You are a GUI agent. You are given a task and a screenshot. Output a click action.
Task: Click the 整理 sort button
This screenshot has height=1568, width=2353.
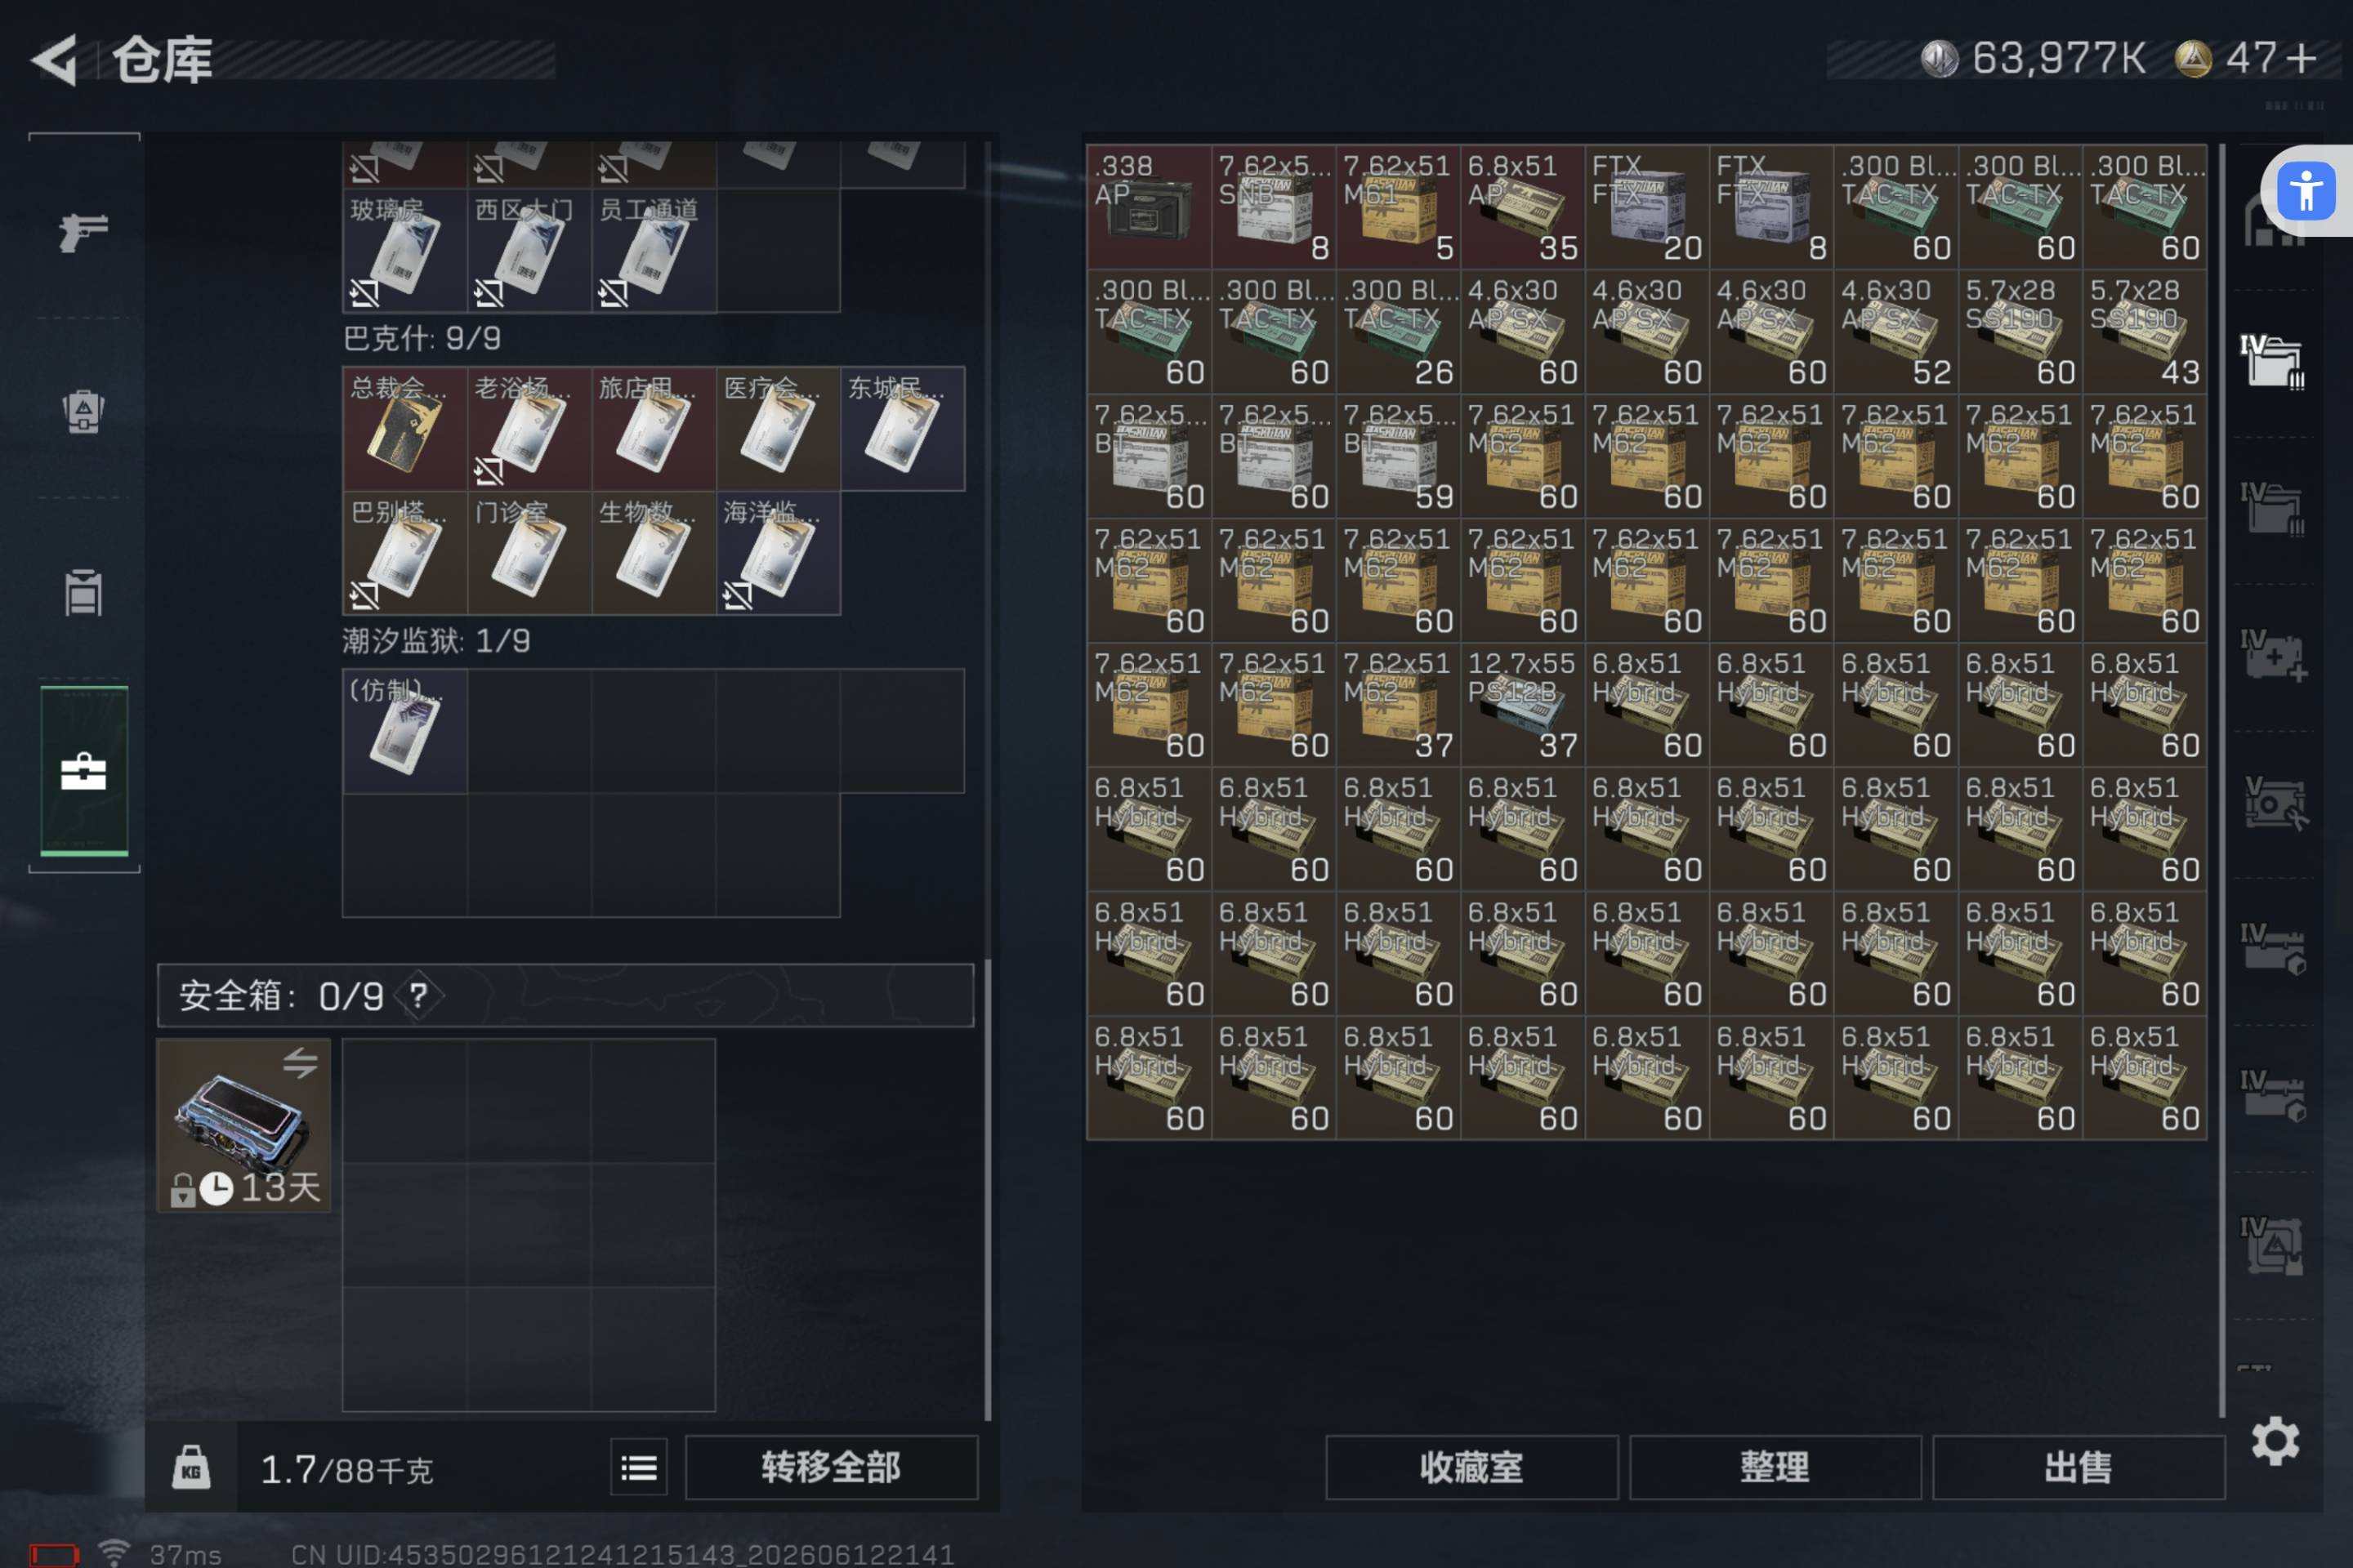[x=1774, y=1467]
